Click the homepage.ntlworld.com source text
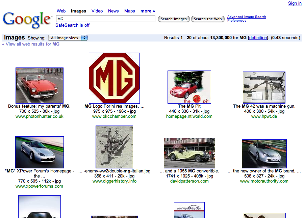This screenshot has height=218, width=304. tap(189, 116)
